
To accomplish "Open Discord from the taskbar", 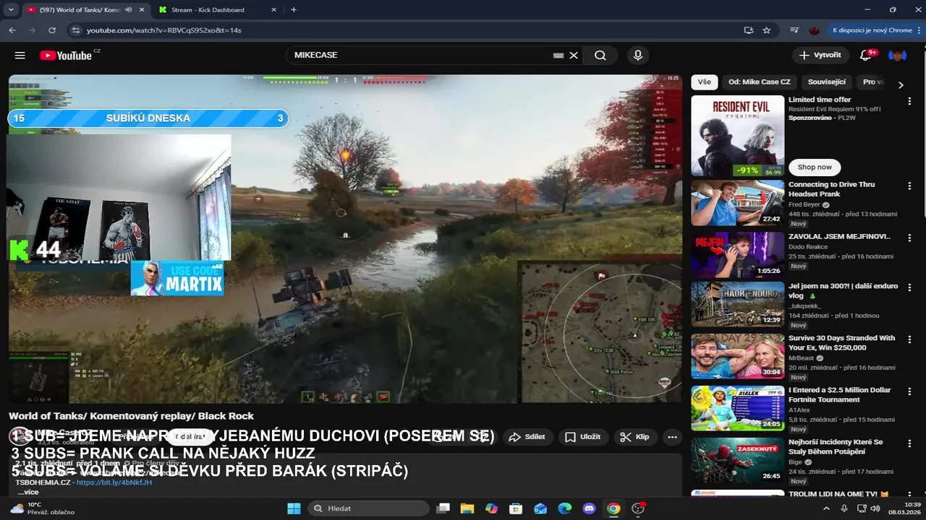I will click(x=589, y=508).
